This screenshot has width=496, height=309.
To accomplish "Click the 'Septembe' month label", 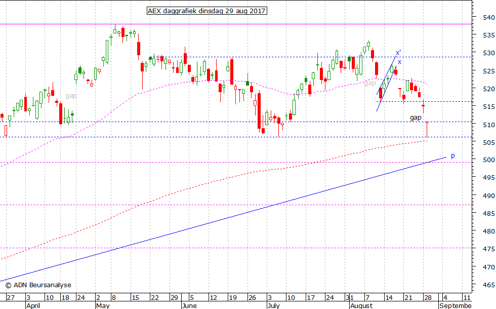I will pyautogui.click(x=455, y=305).
